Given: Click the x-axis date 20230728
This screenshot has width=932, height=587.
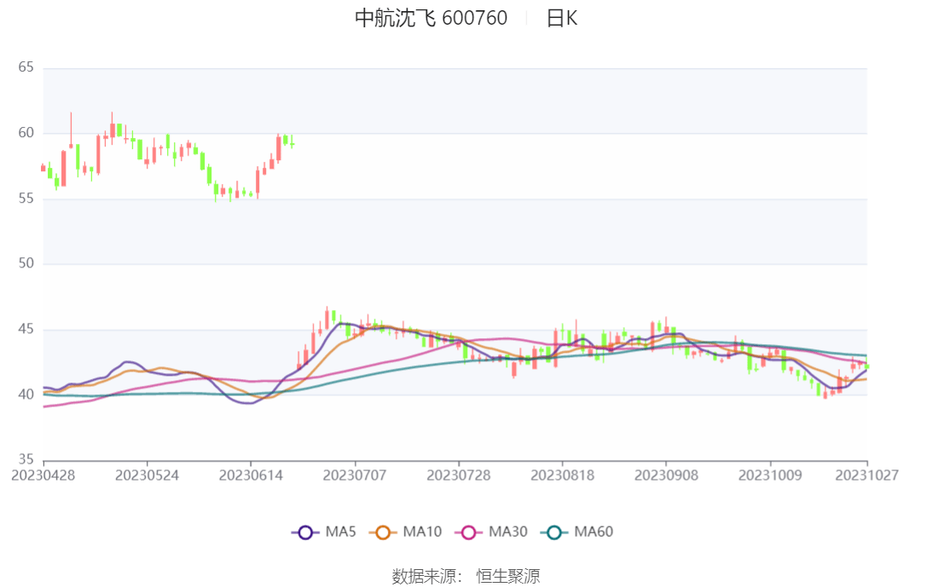Looking at the screenshot, I should coord(458,475).
